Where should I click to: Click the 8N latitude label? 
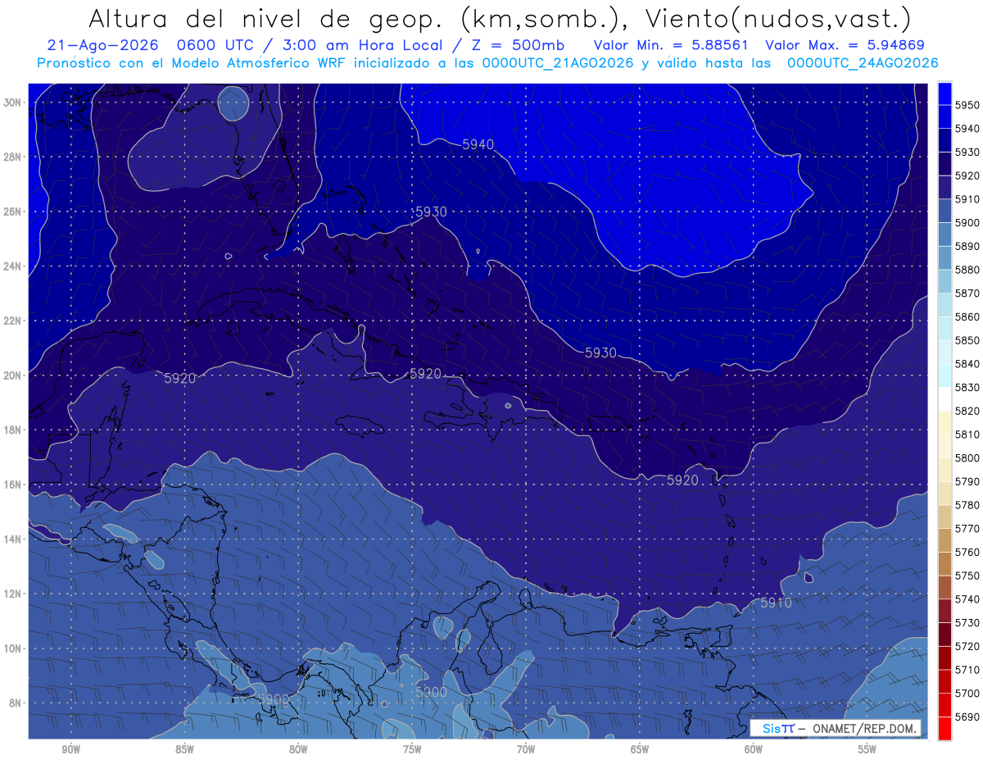tap(16, 703)
